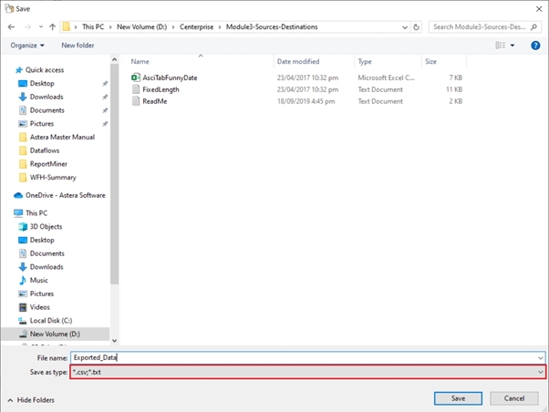
Task: Click the Save button
Action: (459, 398)
